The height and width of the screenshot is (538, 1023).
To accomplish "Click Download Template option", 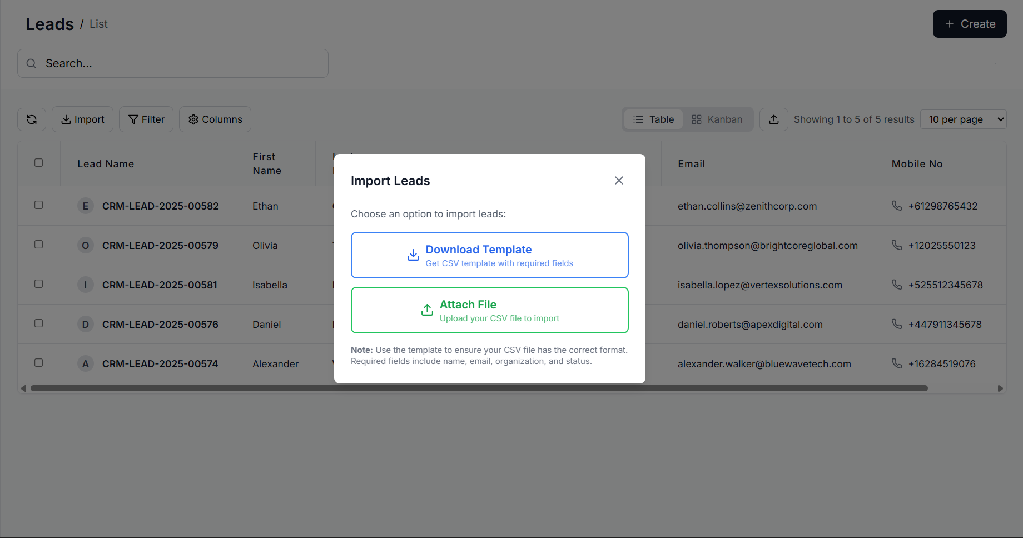I will pyautogui.click(x=489, y=255).
